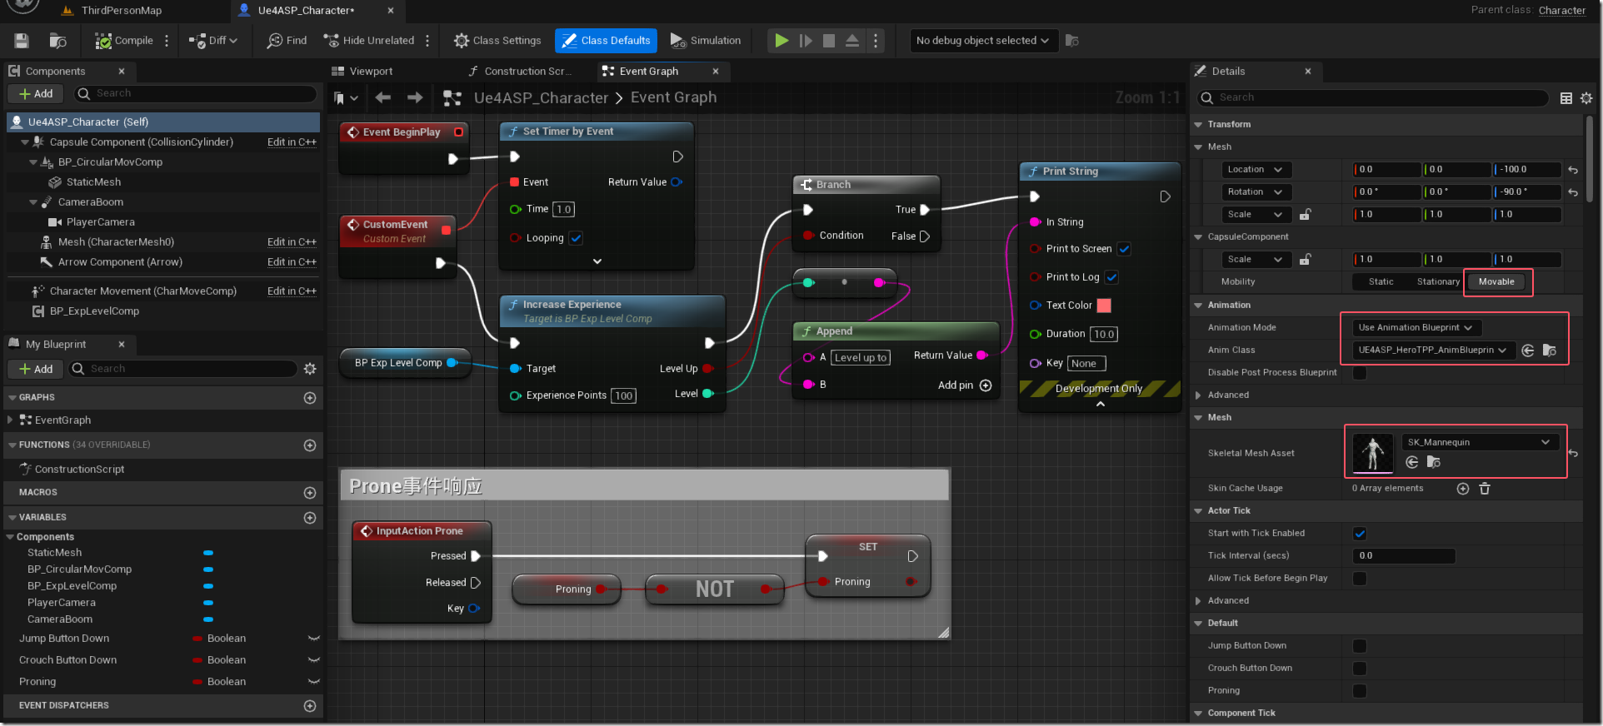Set Mobility to Static
The height and width of the screenshot is (726, 1603).
pyautogui.click(x=1381, y=282)
